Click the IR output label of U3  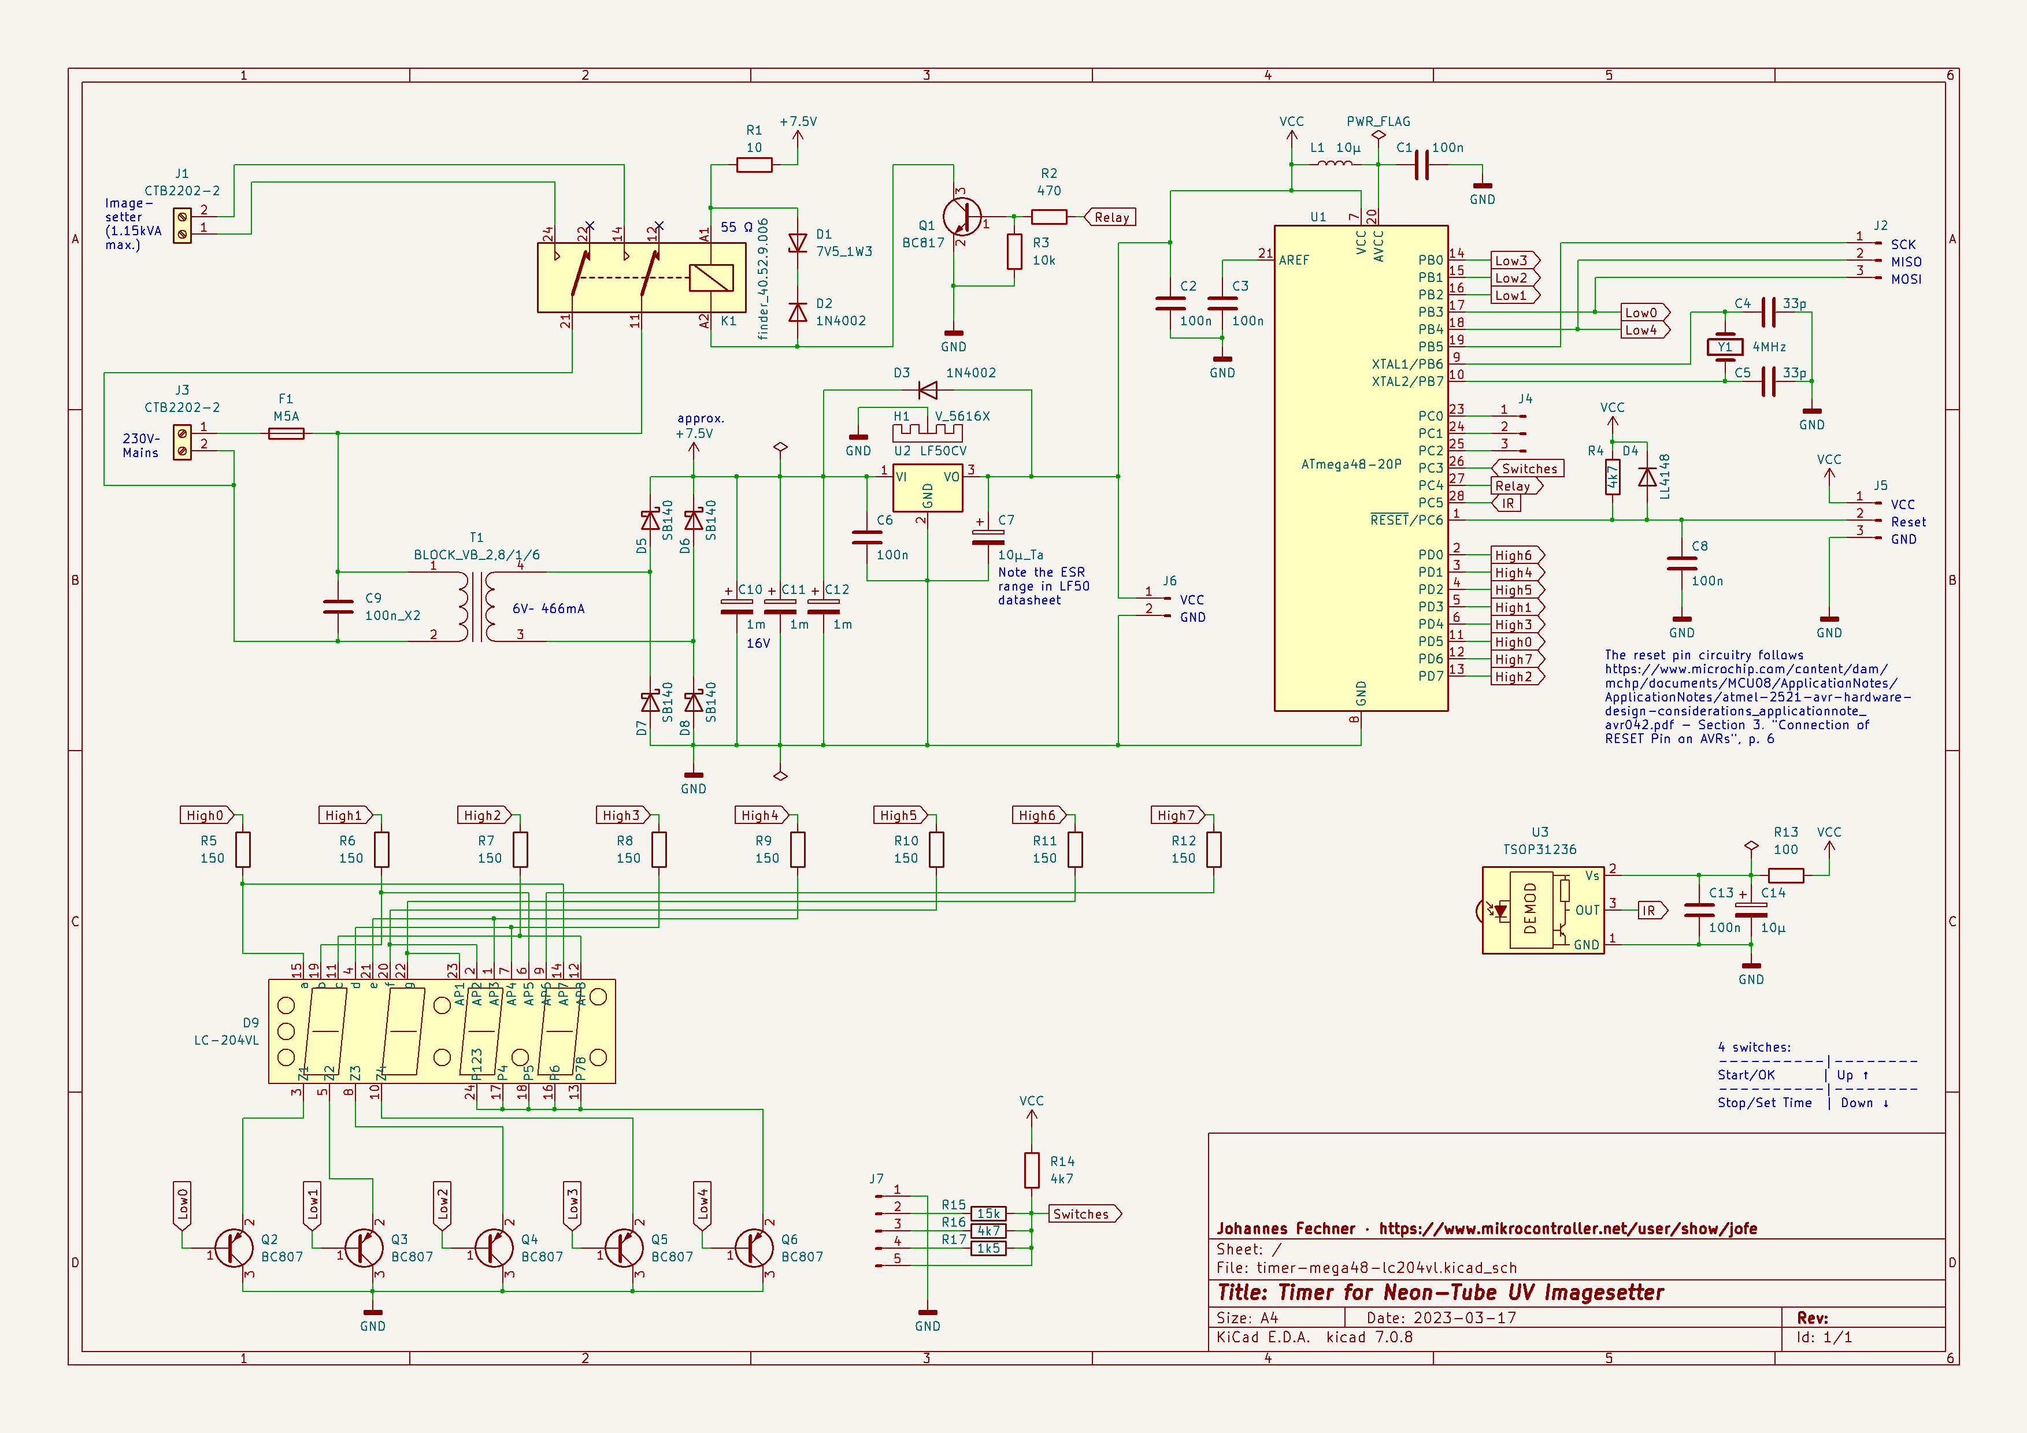(x=1652, y=911)
